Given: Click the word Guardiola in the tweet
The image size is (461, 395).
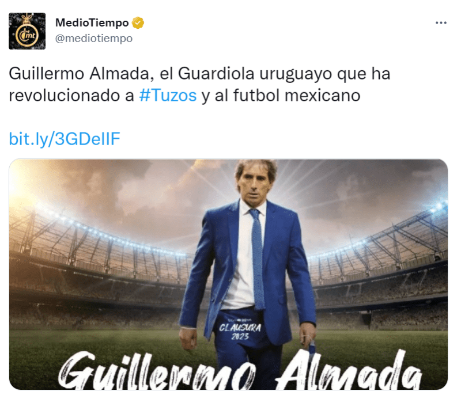Looking at the screenshot, I should [x=216, y=74].
